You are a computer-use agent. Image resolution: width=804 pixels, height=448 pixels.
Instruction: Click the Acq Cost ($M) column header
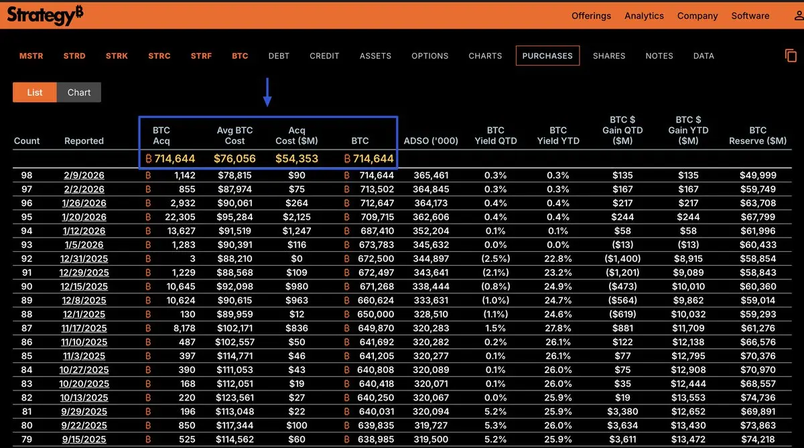pos(297,135)
